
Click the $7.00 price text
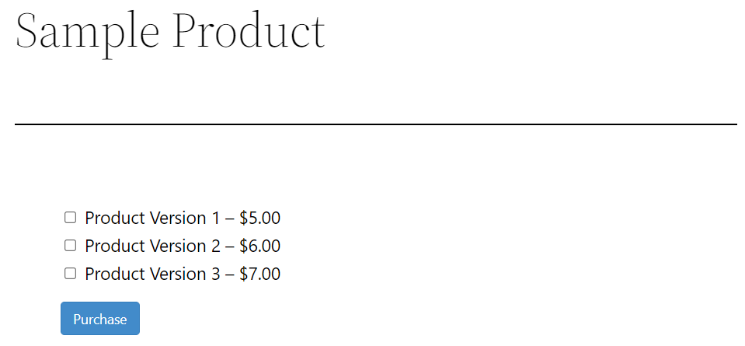[259, 274]
